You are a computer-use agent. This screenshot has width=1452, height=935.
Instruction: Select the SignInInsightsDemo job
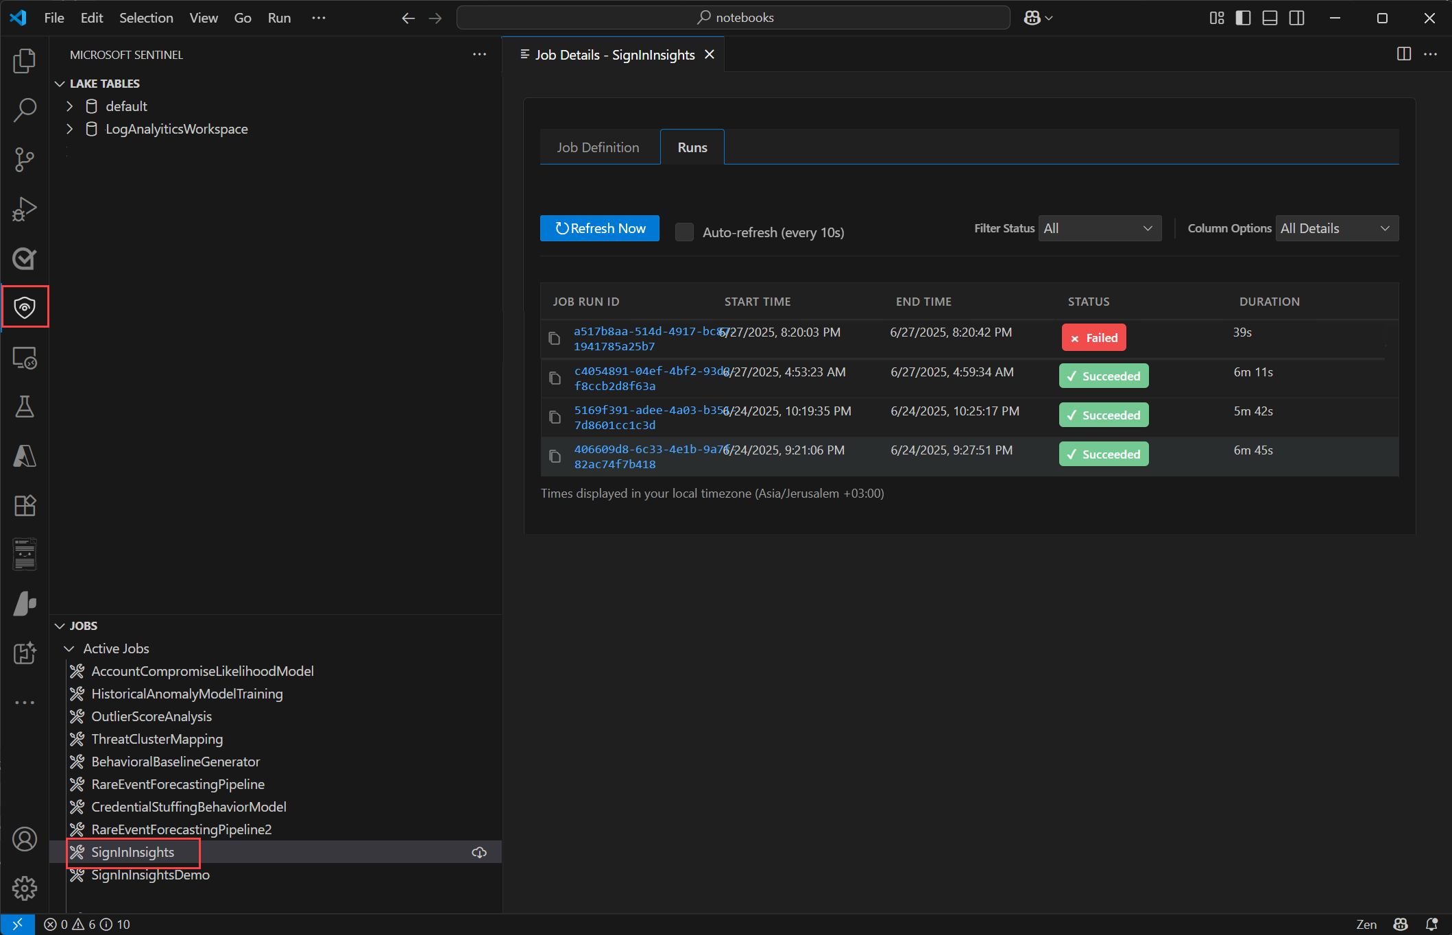tap(151, 875)
